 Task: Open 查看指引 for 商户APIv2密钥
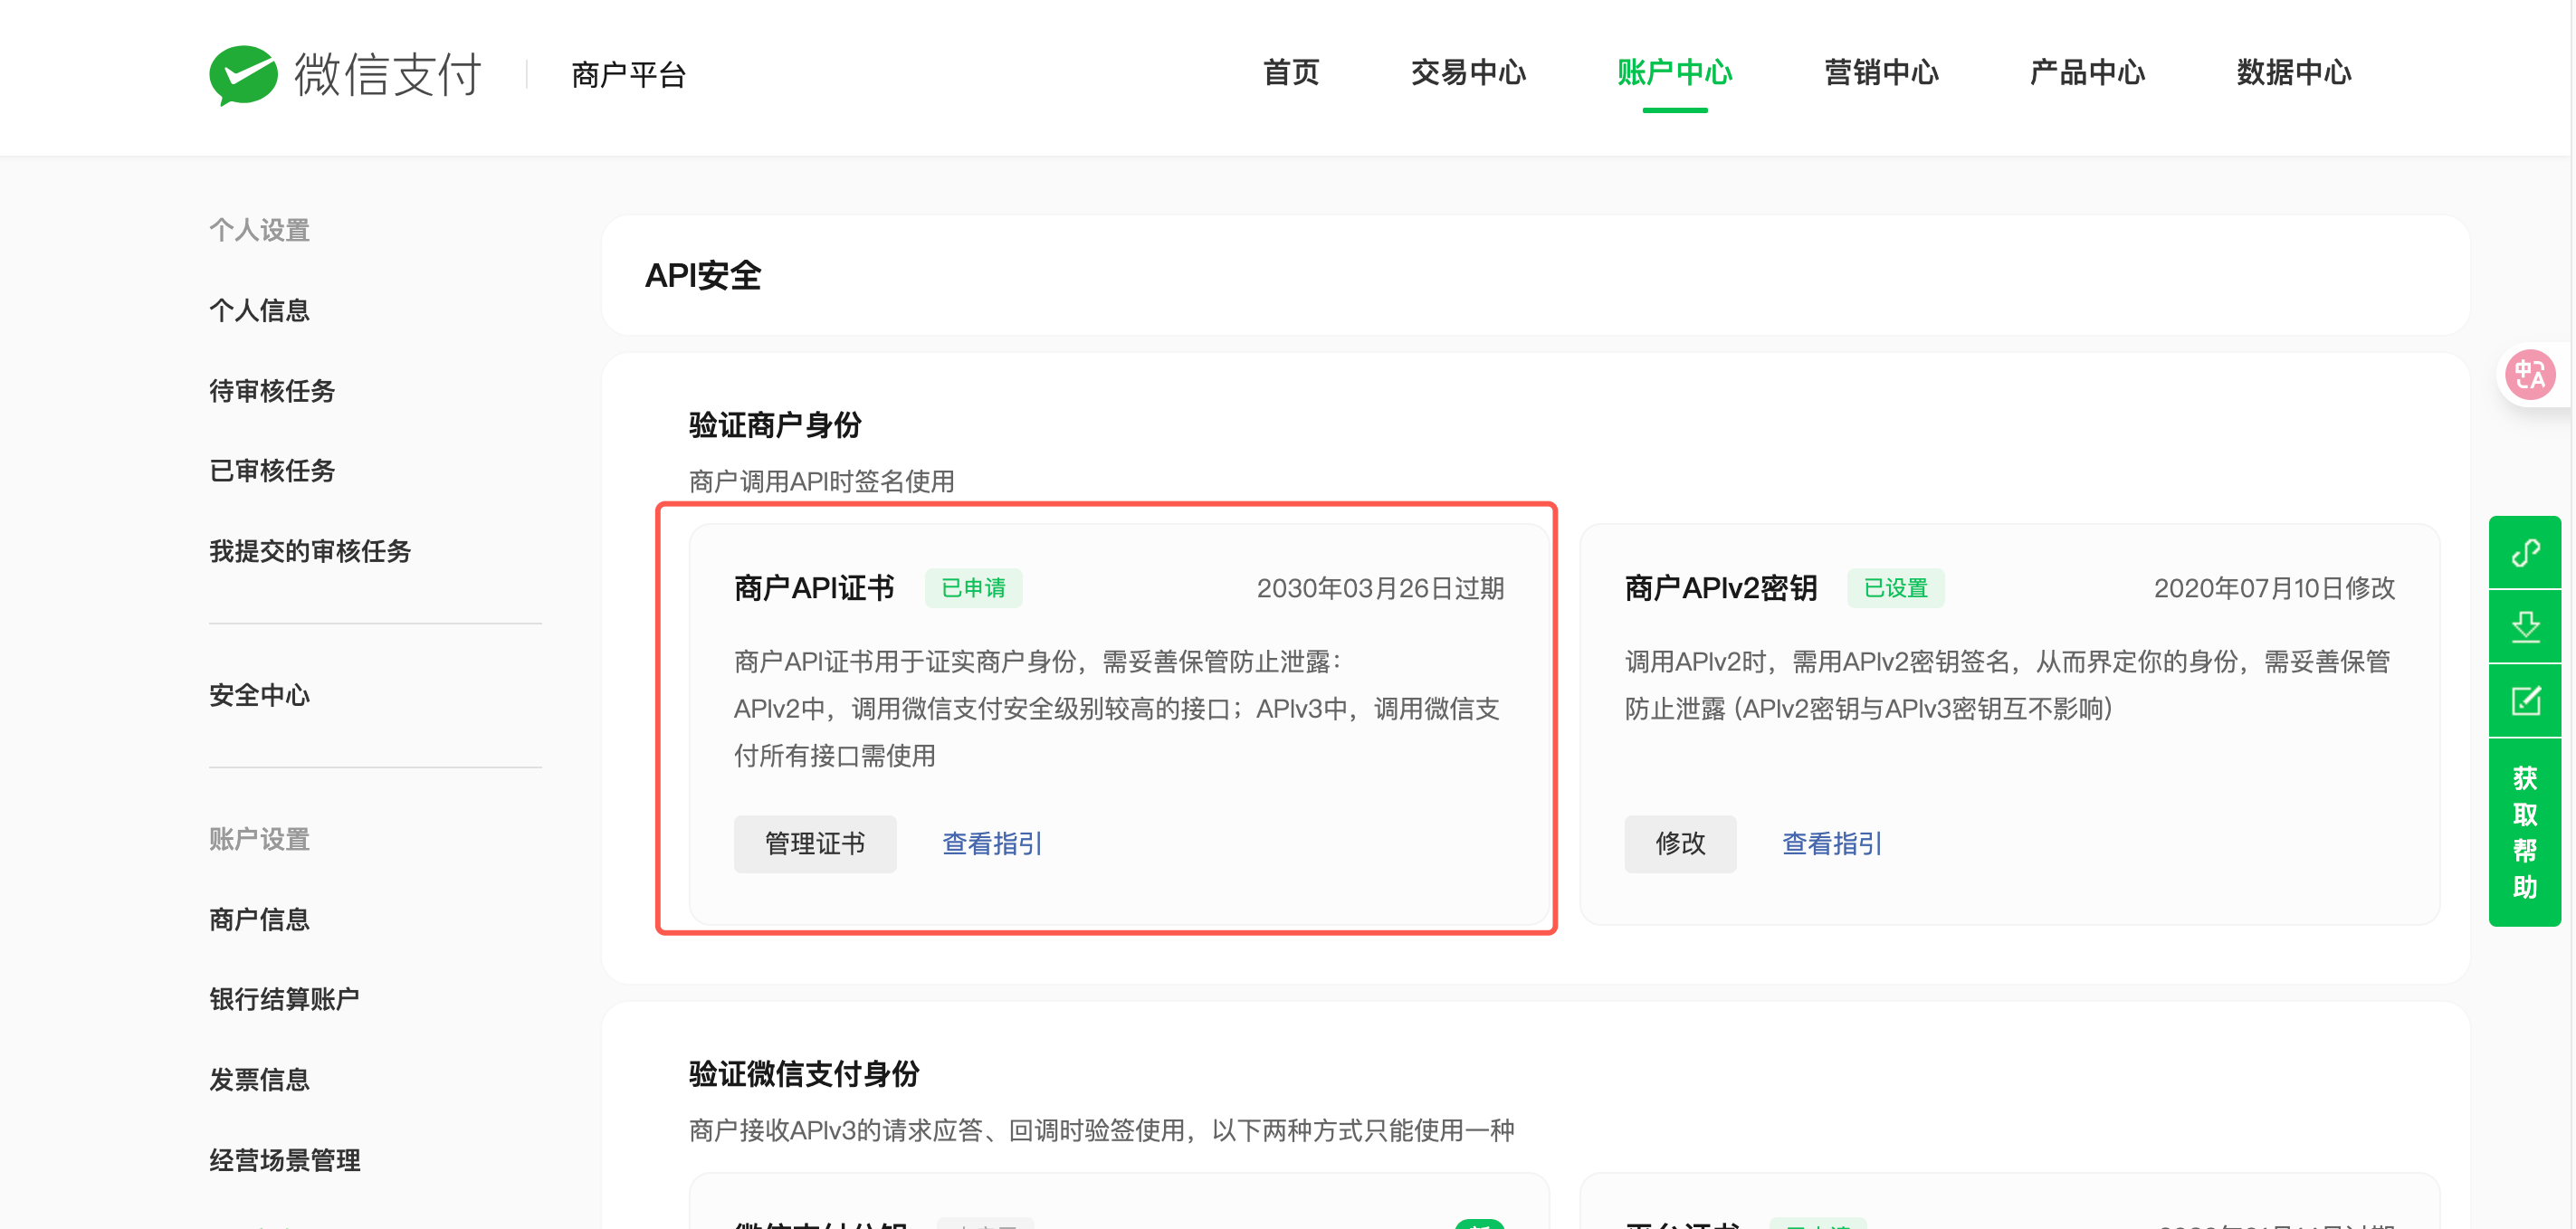click(x=1830, y=843)
